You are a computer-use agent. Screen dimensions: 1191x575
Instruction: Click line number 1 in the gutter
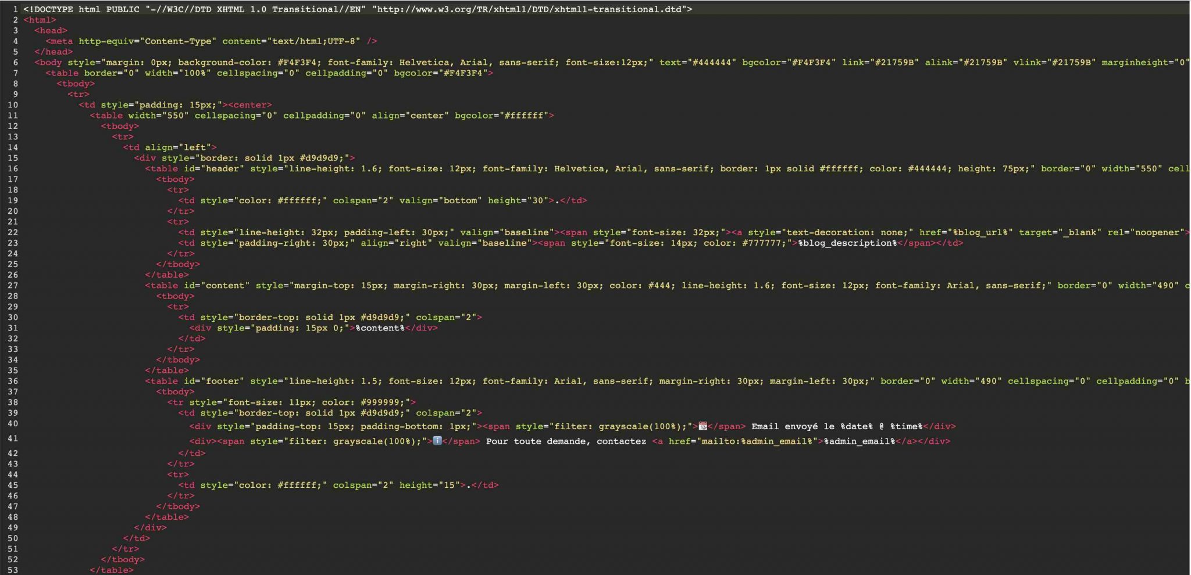click(x=15, y=9)
